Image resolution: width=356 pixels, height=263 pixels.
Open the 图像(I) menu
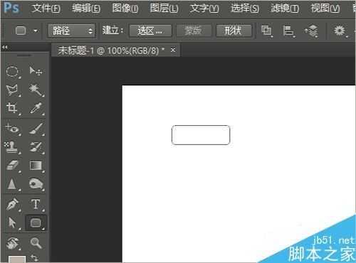(125, 9)
